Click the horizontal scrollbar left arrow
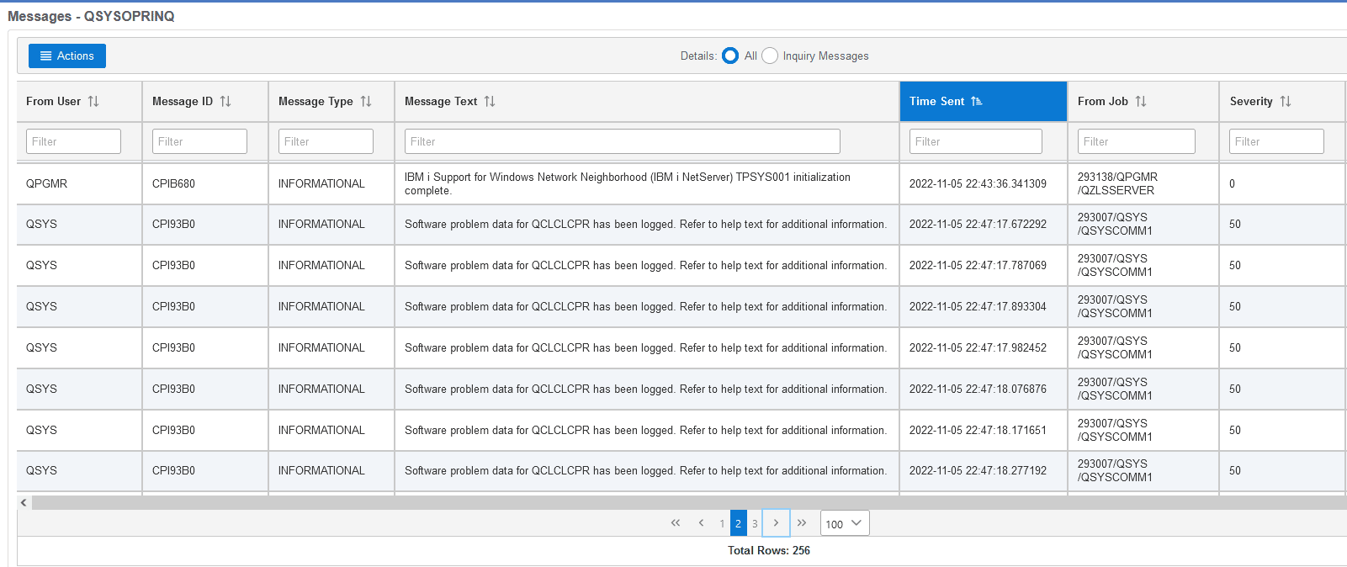This screenshot has height=567, width=1347. click(x=24, y=502)
